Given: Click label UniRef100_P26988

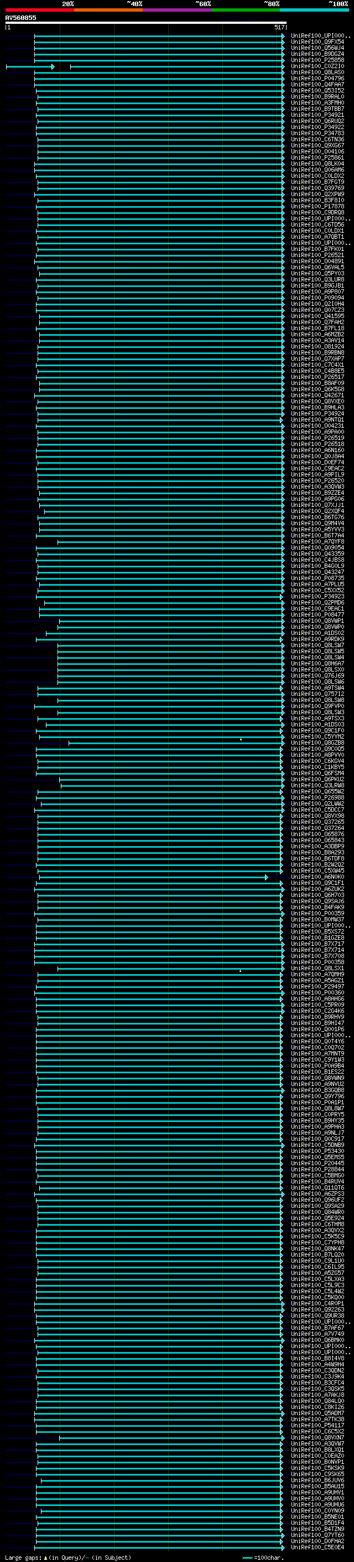Looking at the screenshot, I should click(317, 798).
